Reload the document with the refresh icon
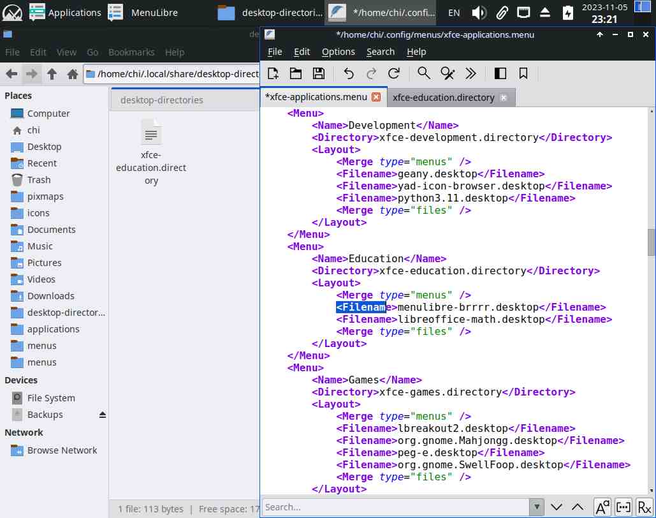The height and width of the screenshot is (518, 656). (394, 73)
